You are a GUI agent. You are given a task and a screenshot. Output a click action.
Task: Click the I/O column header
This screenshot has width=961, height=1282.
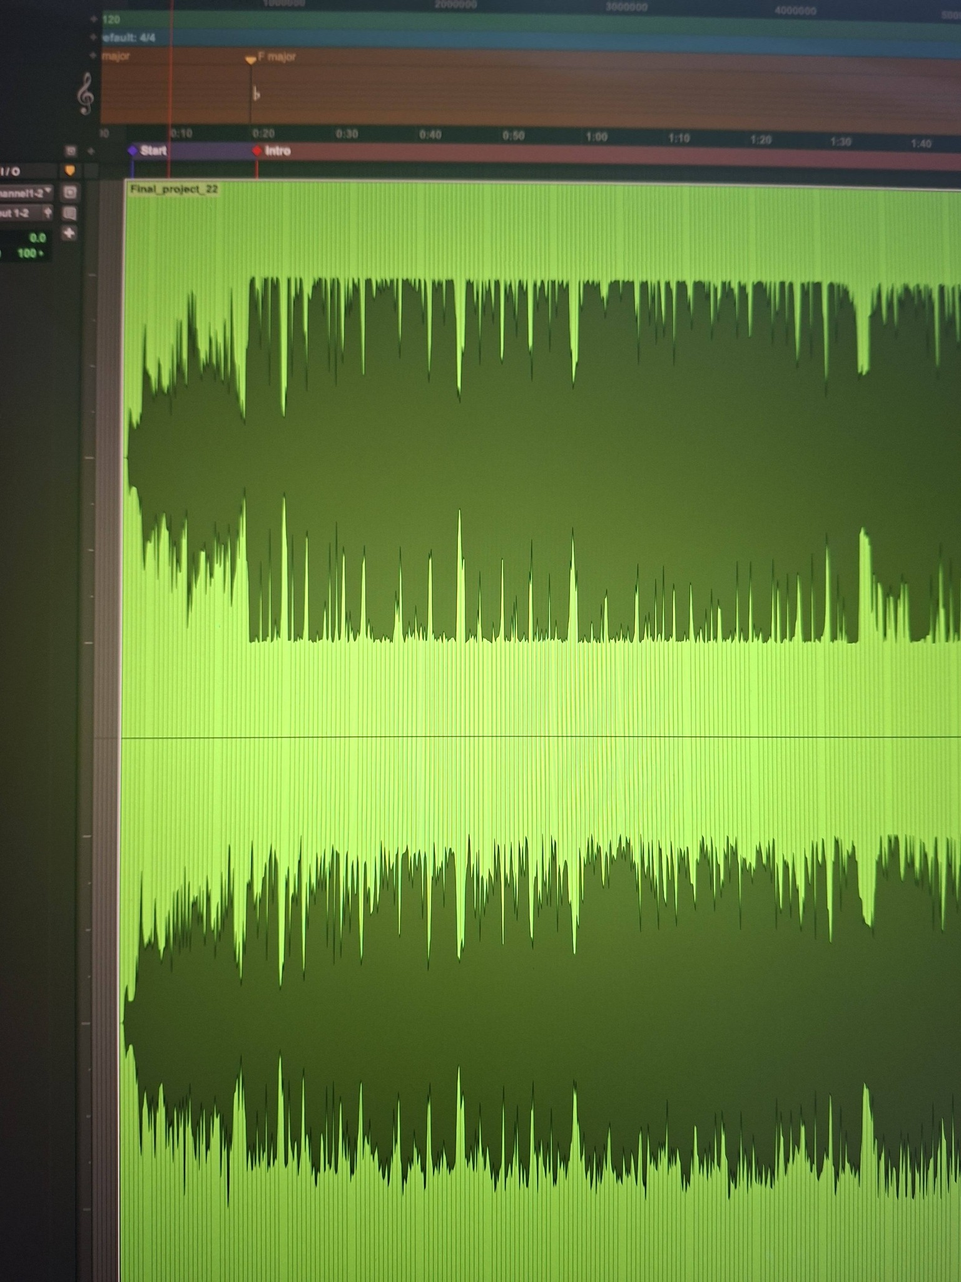10,171
